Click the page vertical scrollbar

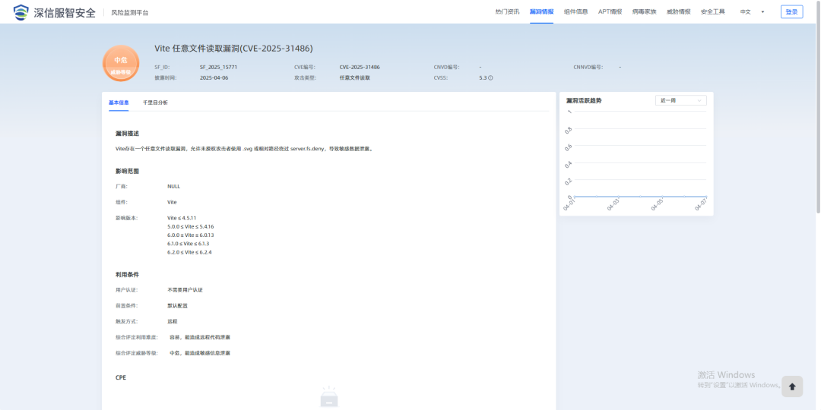pos(818,107)
